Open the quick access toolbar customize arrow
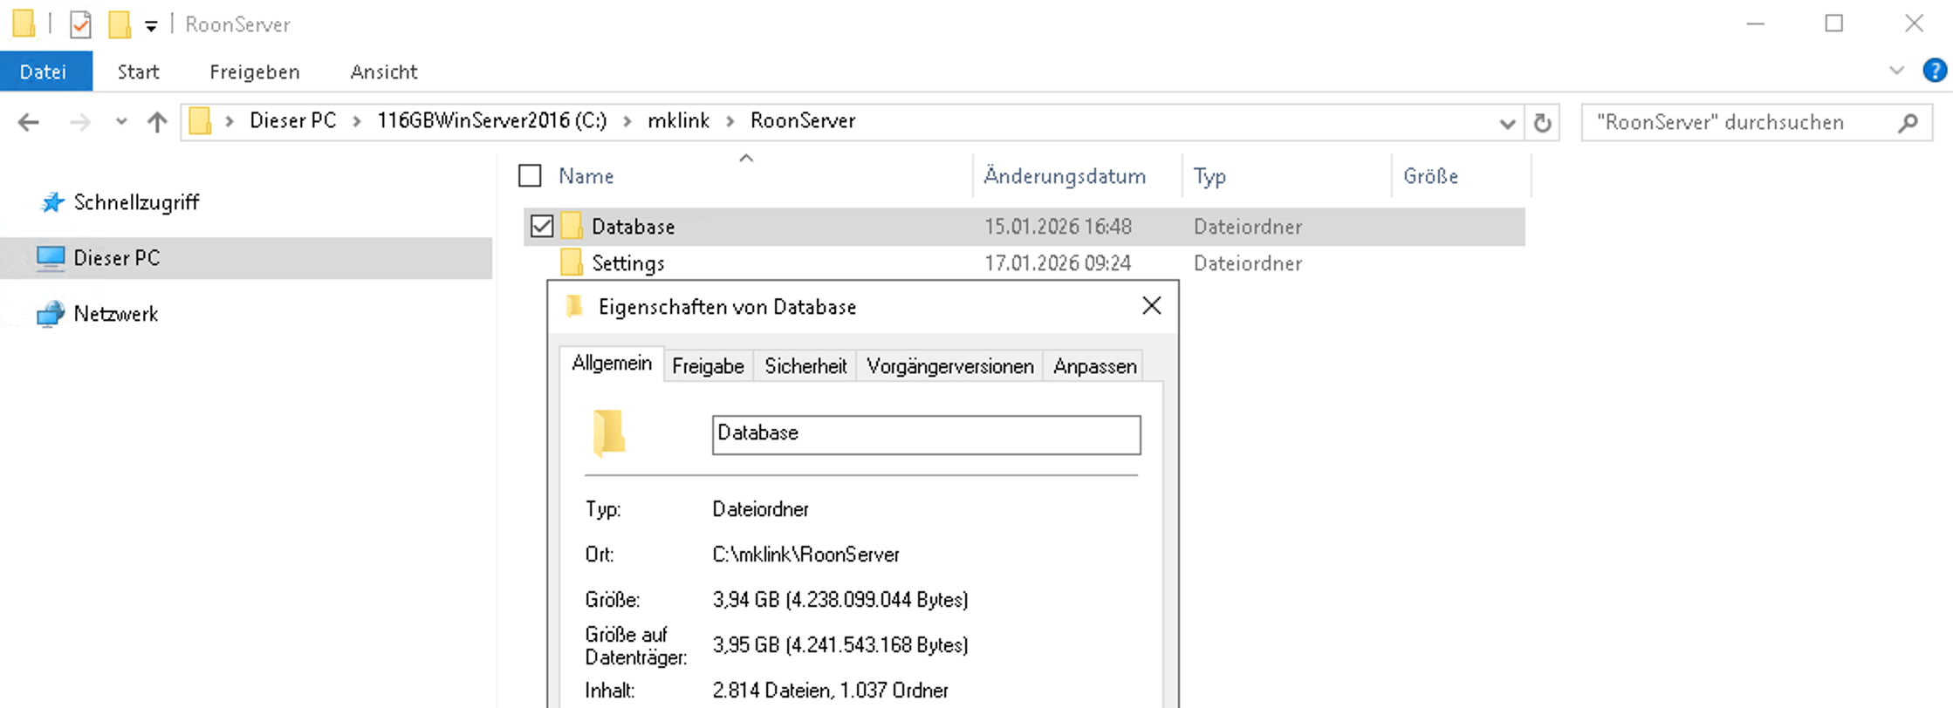 point(151,26)
